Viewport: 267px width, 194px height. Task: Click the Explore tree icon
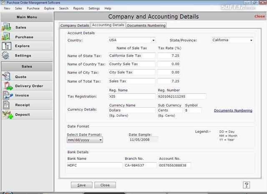tap(7, 46)
